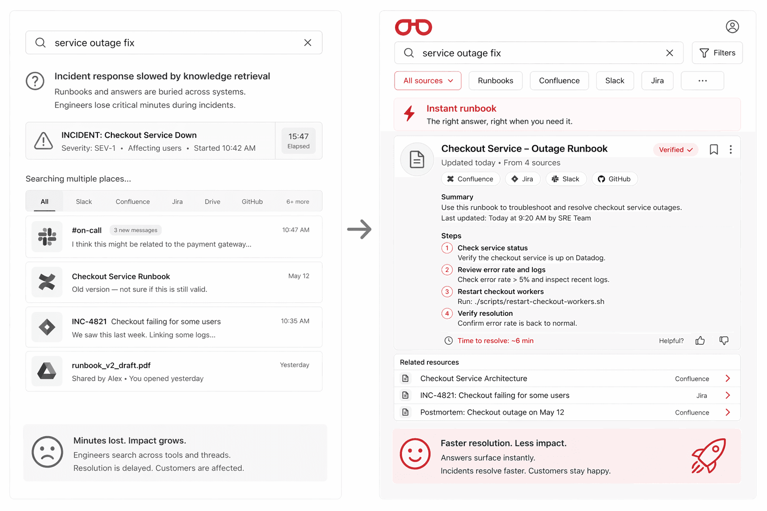Image resolution: width=767 pixels, height=511 pixels.
Task: Switch to the Slack tab in left panel
Action: click(84, 202)
